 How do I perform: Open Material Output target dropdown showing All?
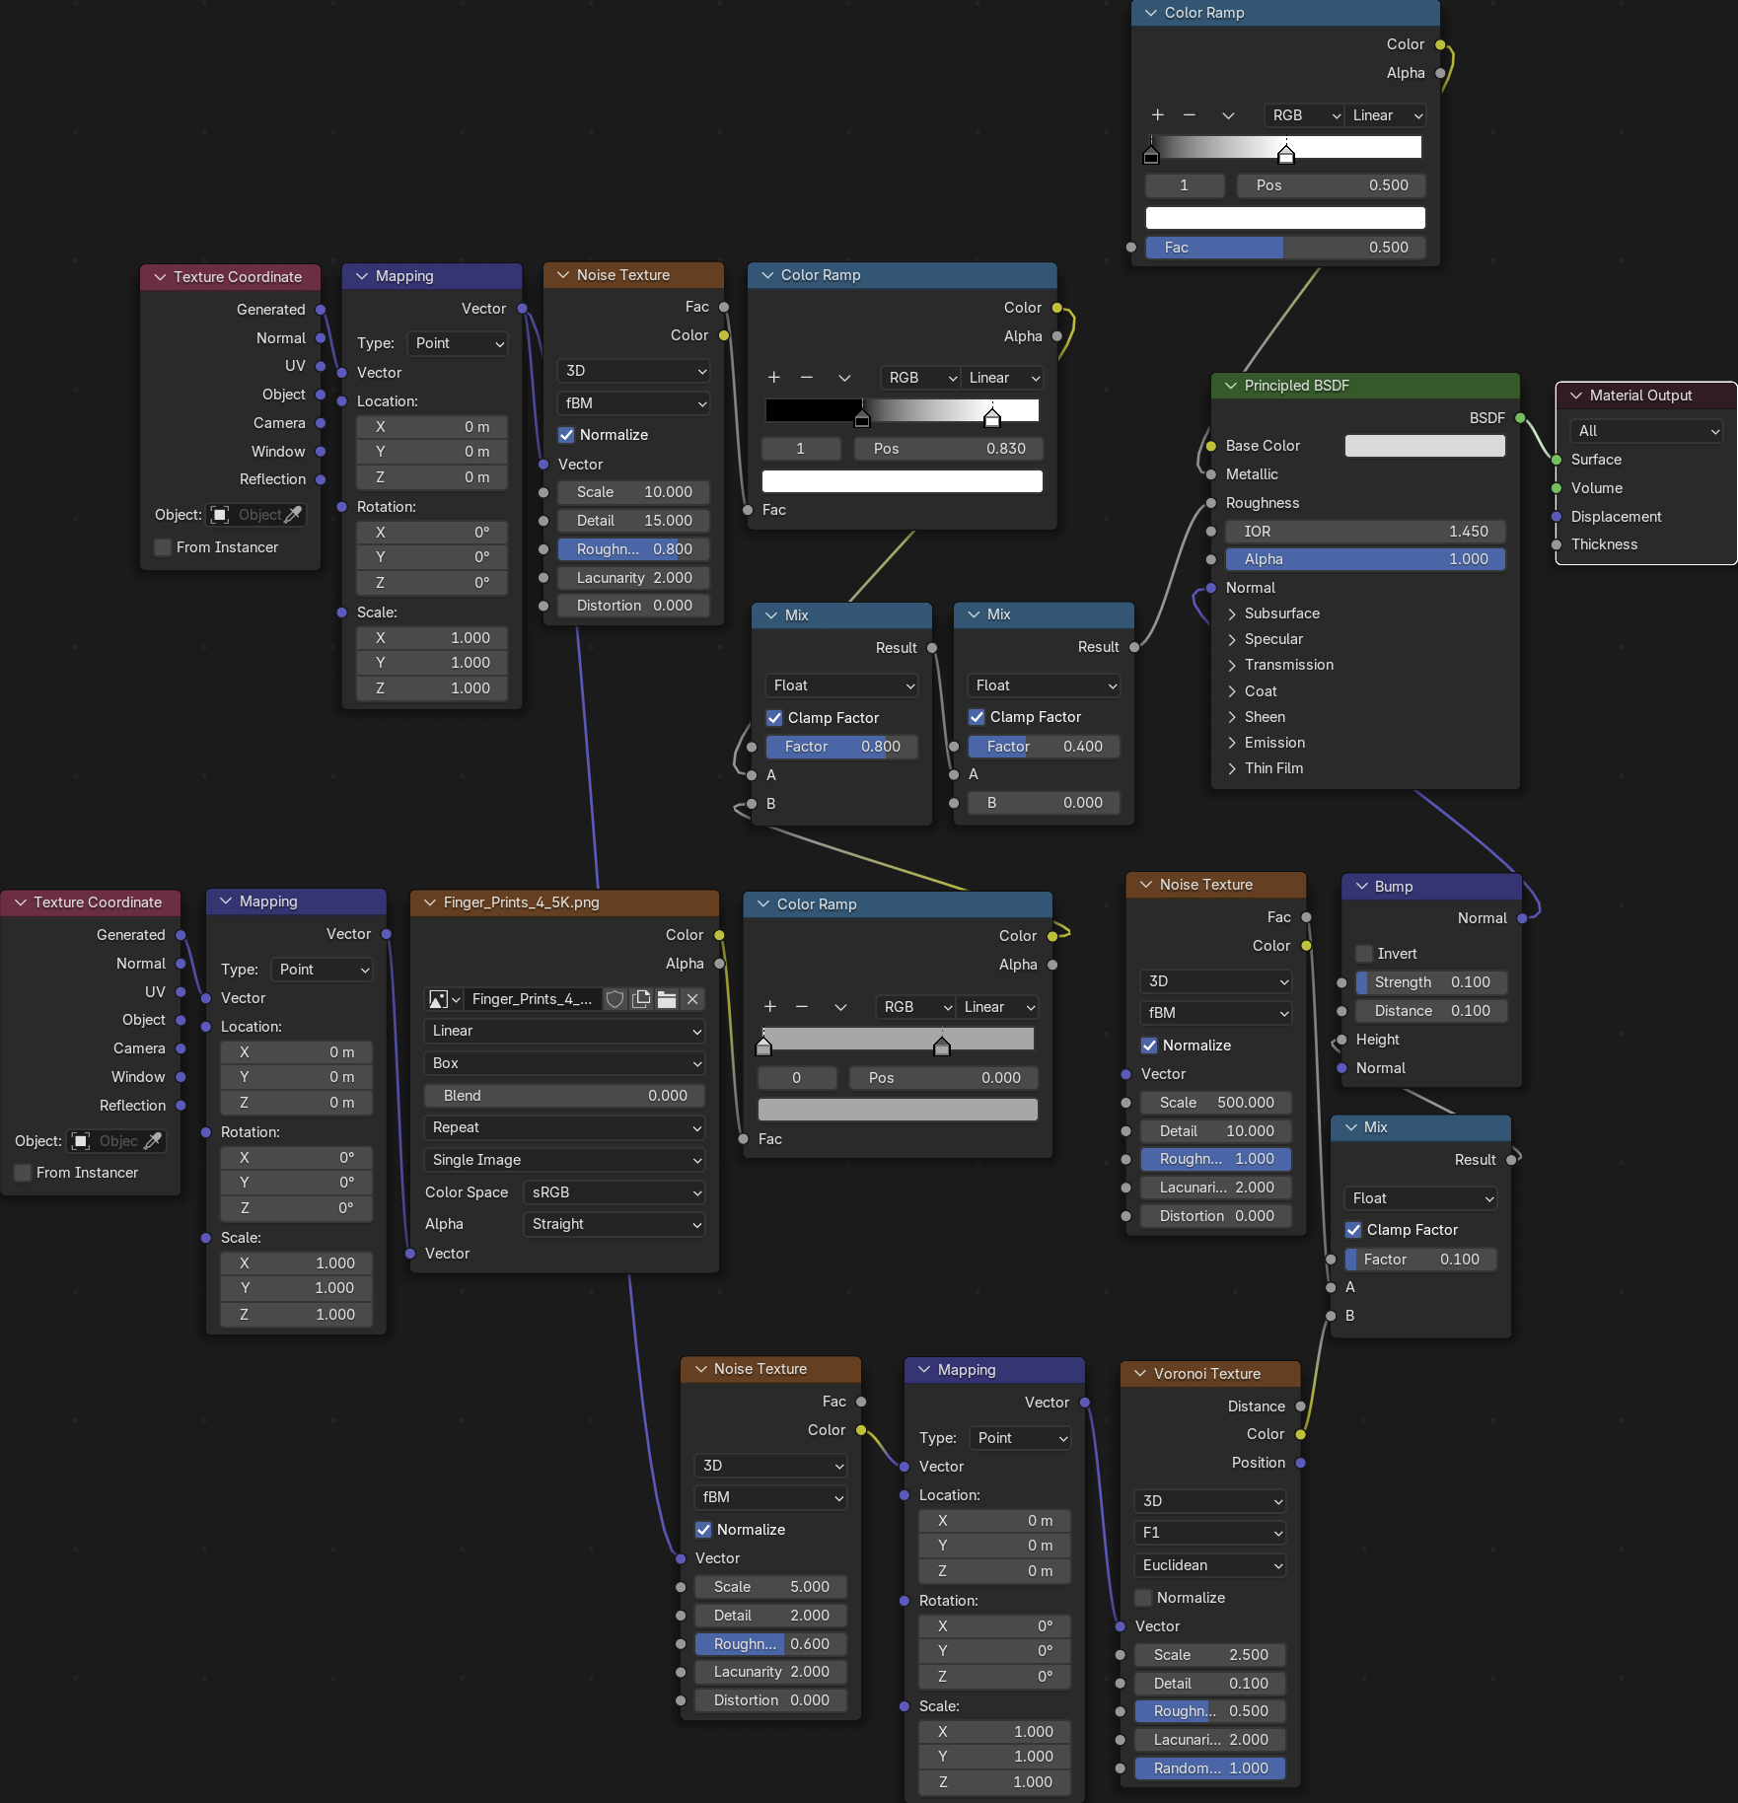coord(1645,431)
